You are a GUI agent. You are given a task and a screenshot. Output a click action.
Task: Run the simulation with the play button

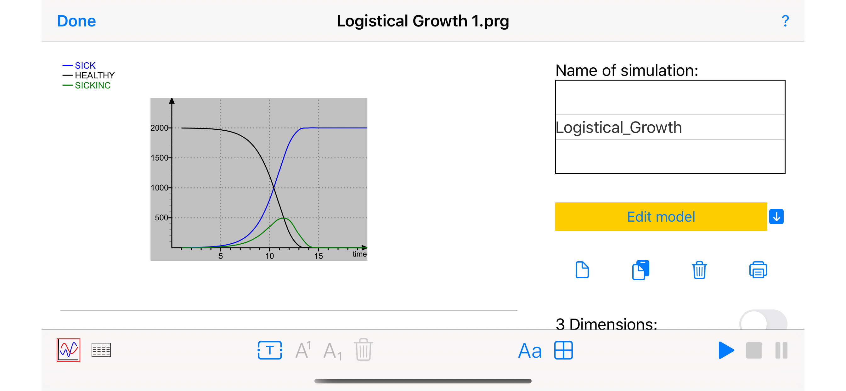(726, 350)
